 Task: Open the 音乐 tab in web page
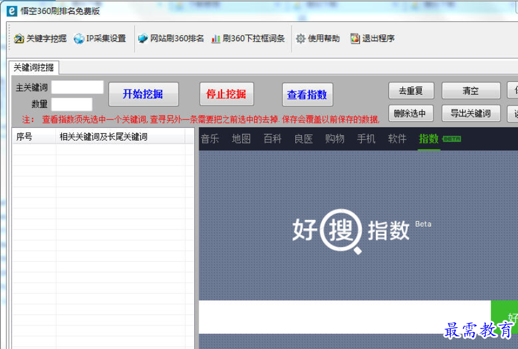[210, 139]
